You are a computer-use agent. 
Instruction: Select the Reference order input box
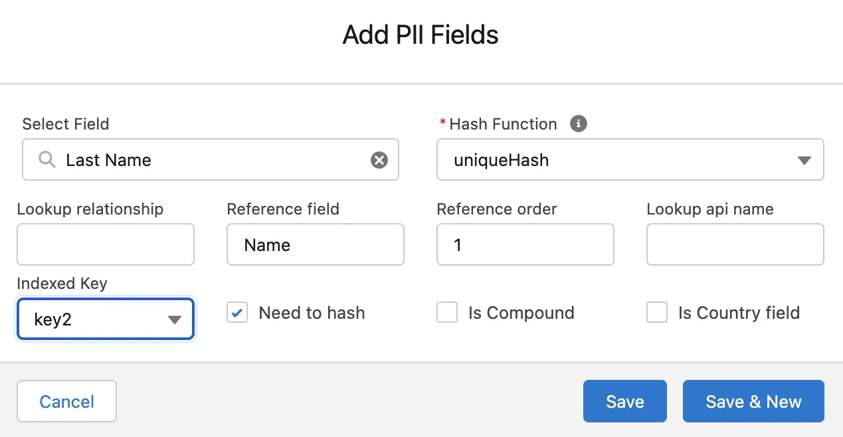[525, 244]
